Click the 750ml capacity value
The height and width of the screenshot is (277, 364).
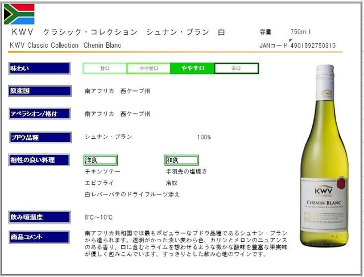(300, 32)
